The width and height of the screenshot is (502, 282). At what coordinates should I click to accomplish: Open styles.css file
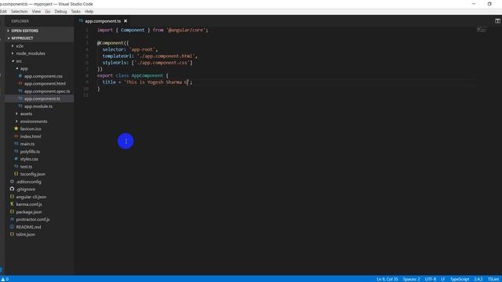[29, 159]
